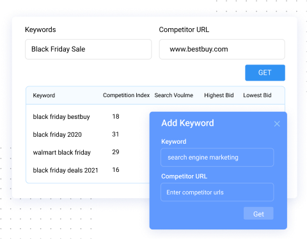307x239 pixels.
Task: Click competition index value 18
Action: (x=116, y=116)
